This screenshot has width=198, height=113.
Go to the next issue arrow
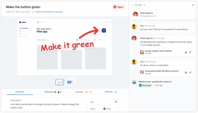[144, 5]
